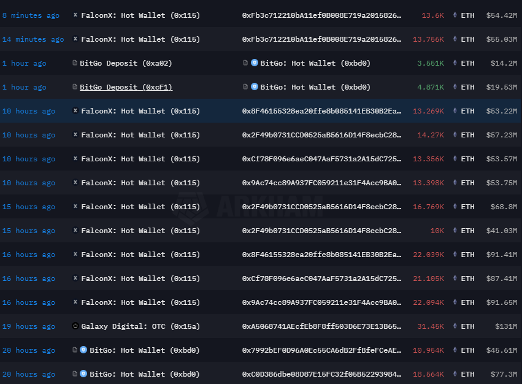This screenshot has height=384, width=522.
Task: Open address 0xFb3c712210bA11… in the 13.6K row
Action: pyautogui.click(x=321, y=15)
